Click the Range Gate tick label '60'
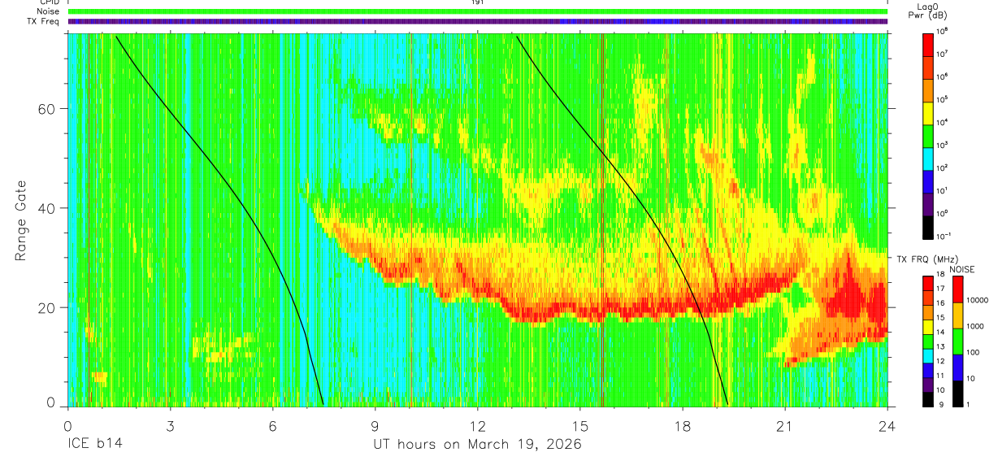Image resolution: width=998 pixels, height=461 pixels. 49,108
